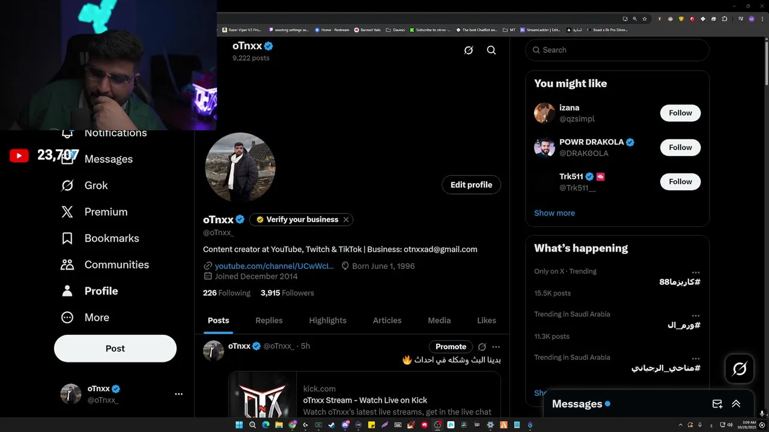Screen dimensions: 769x432
Task: Open Messages in the left sidebar
Action: [97, 159]
